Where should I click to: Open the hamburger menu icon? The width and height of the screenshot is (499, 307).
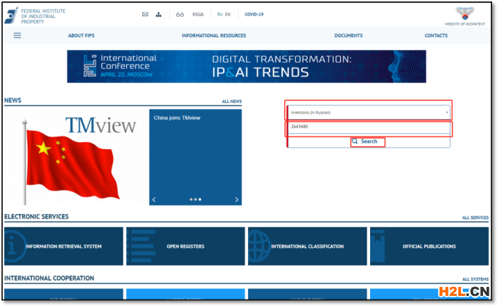[x=17, y=35]
